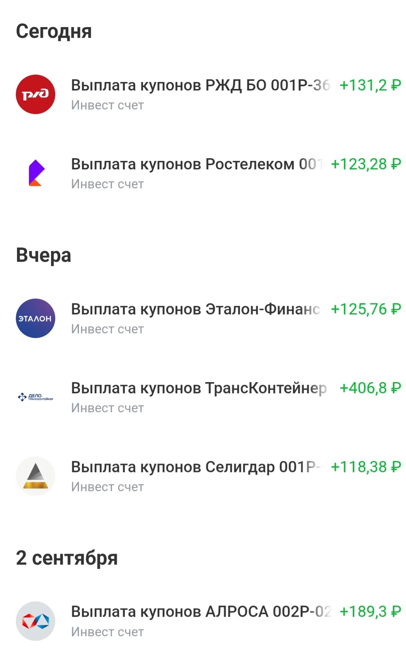
Task: Select the +406,8 ₽ amount
Action: (370, 388)
